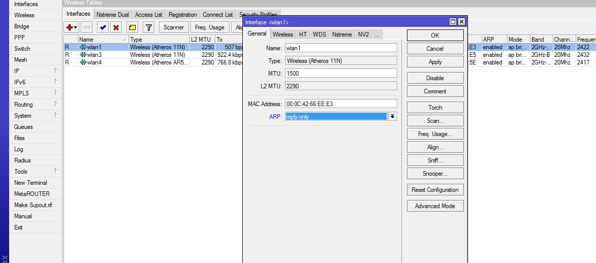The image size is (596, 263).
Task: Click the wlan1 interface icon in list
Action: click(x=83, y=48)
